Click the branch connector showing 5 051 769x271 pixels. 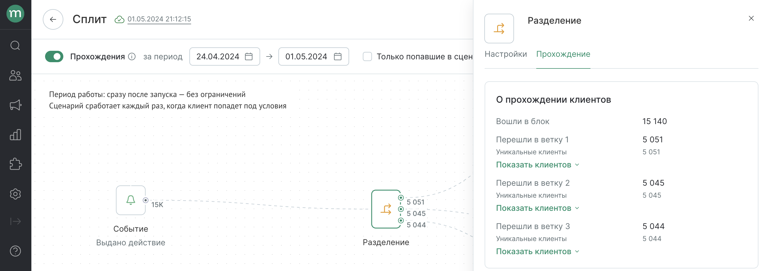(x=401, y=198)
